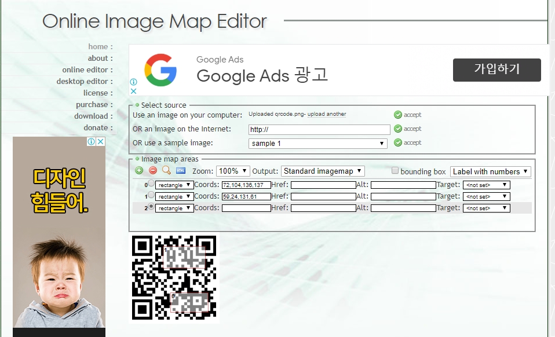Click Href field for area 2
The image size is (555, 337).
pos(323,208)
